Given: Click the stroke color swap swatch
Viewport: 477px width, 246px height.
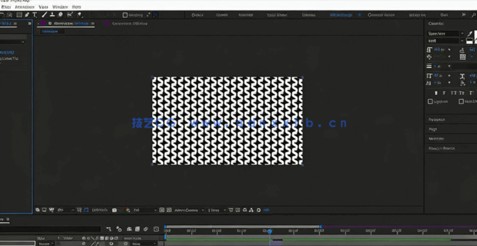Looking at the screenshot, I should [469, 41].
